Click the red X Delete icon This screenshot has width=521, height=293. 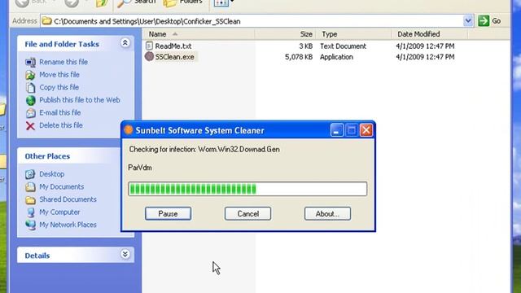click(30, 126)
